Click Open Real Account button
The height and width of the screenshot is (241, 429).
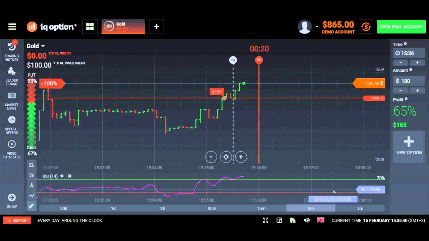click(401, 27)
